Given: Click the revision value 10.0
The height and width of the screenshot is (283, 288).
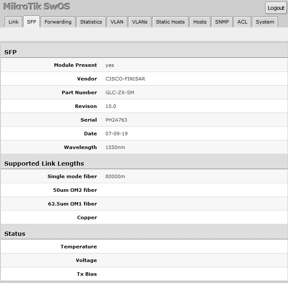Looking at the screenshot, I should [111, 106].
